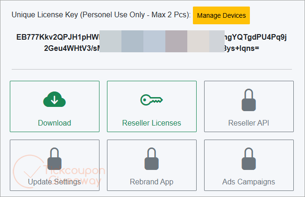
Task: Open the Reseller Licenses link
Action: (x=151, y=123)
